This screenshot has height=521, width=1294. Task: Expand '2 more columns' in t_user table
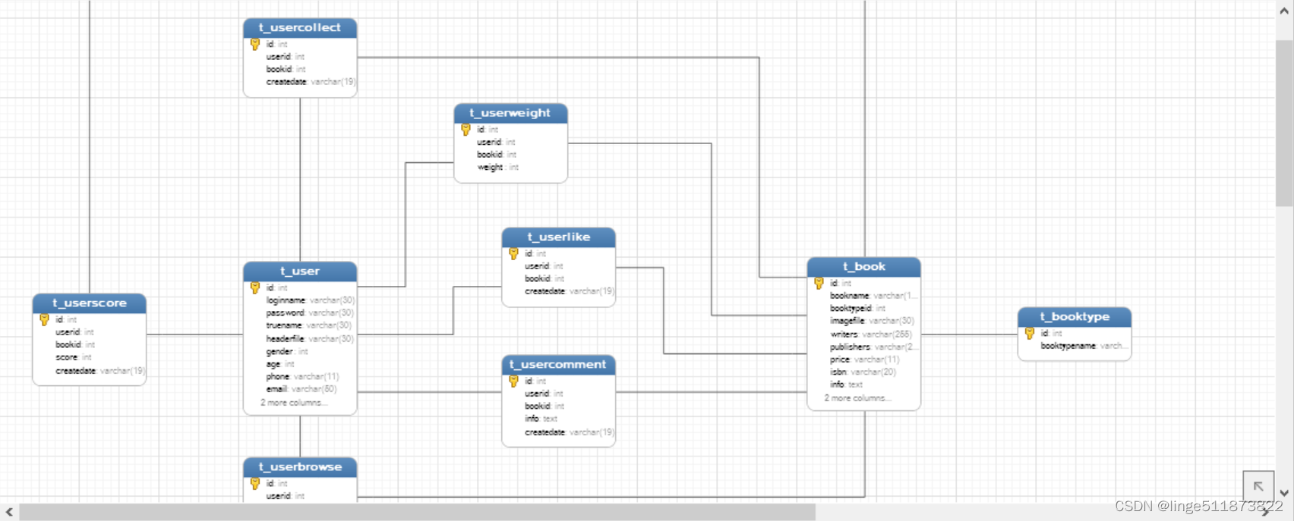click(x=295, y=403)
